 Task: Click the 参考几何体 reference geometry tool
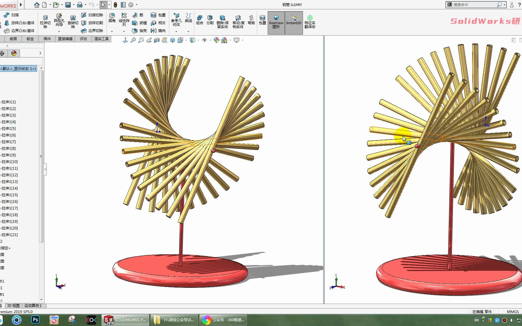click(176, 20)
